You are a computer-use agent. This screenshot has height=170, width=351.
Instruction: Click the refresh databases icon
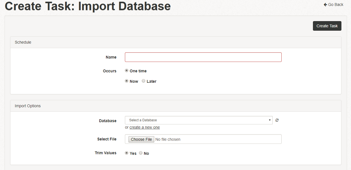click(x=277, y=120)
